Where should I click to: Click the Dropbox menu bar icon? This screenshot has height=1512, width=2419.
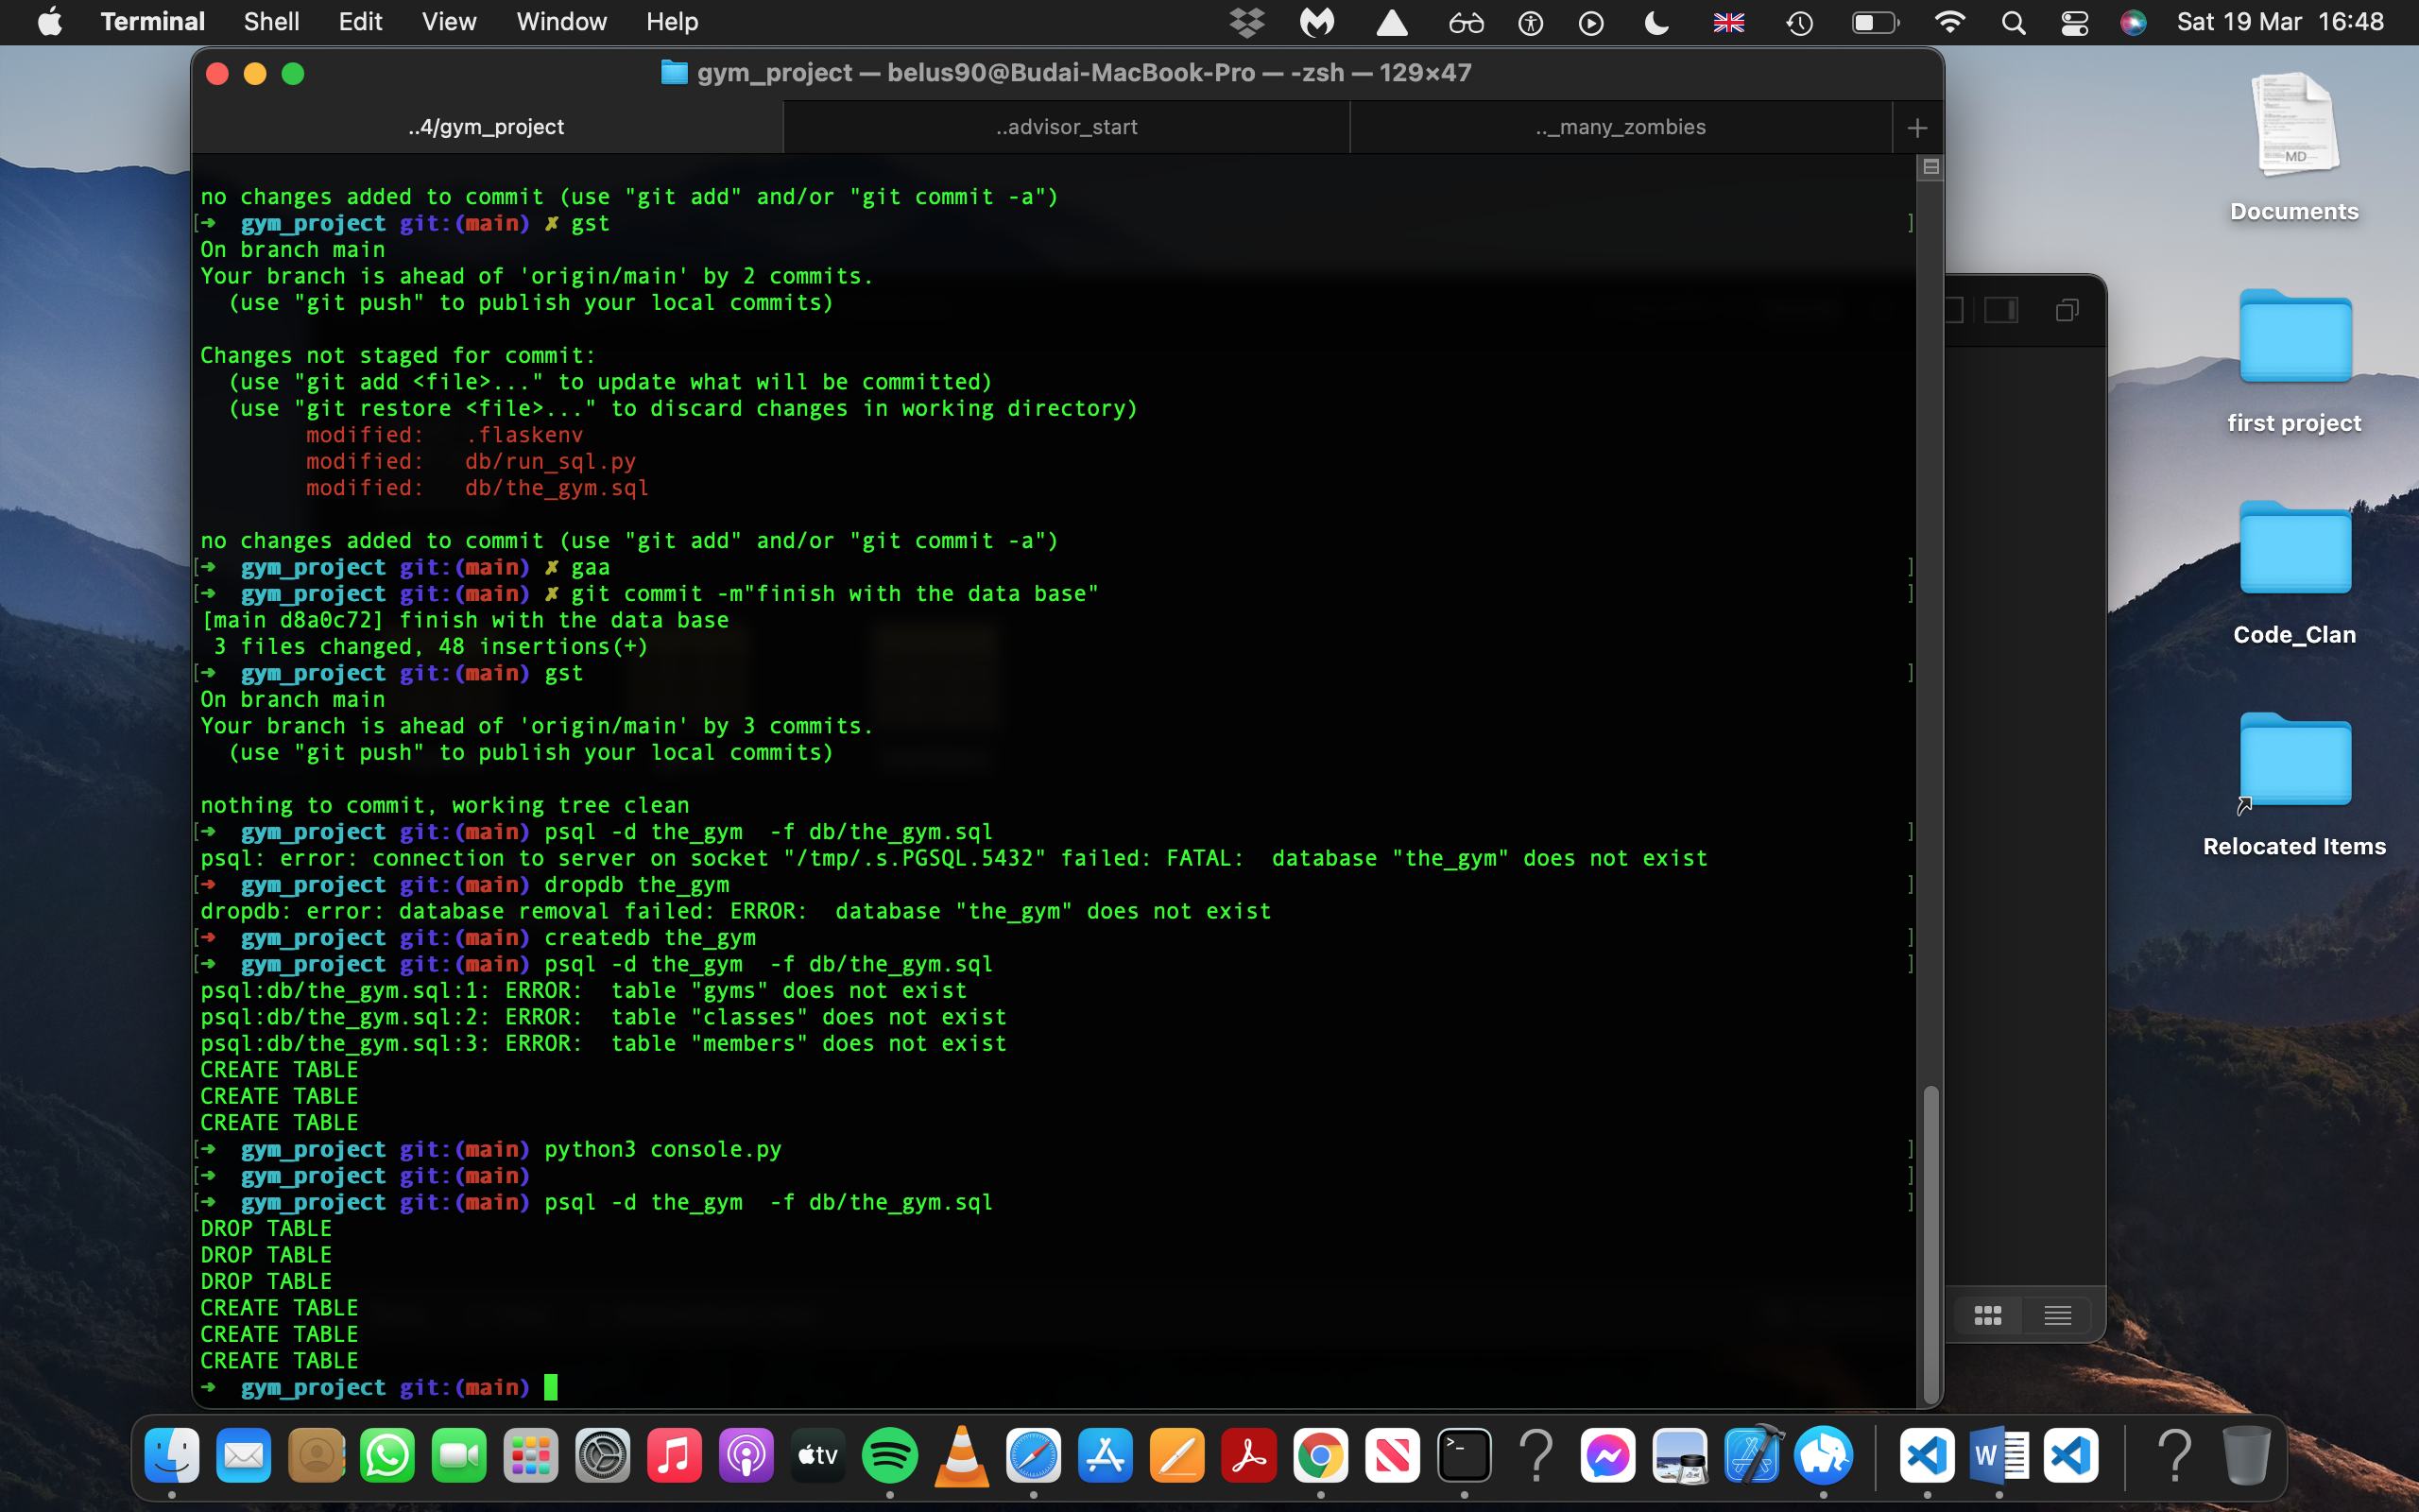1246,22
